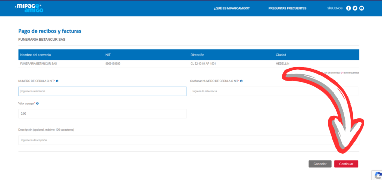This screenshot has width=382, height=180.
Task: Click the reCAPTCHA badge icon
Action: tap(378, 176)
